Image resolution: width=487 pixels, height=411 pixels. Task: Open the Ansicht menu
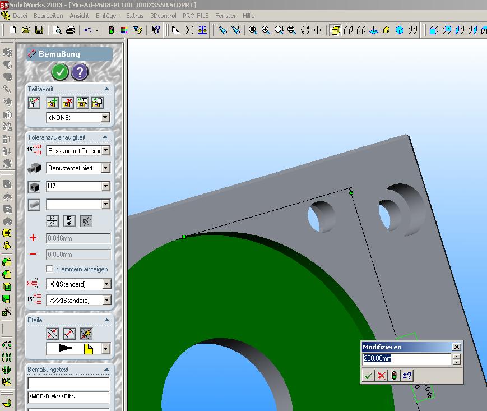pos(79,16)
